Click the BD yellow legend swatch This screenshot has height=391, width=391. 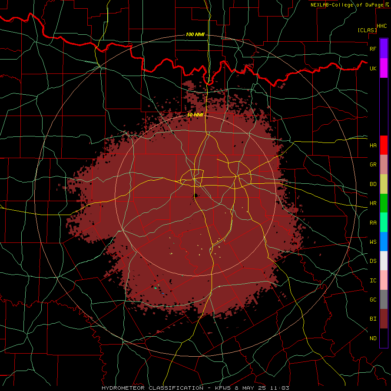coord(384,184)
